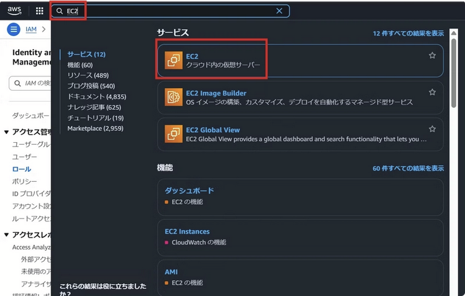The height and width of the screenshot is (296, 465).
Task: Open ポリシー in IAM sidebar
Action: point(25,181)
